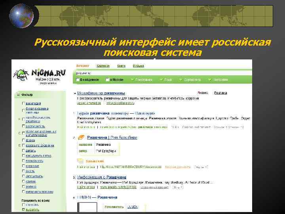Screen dimensions: 285x214
Task: Check the first checkbox under Применить ко всем
Action: pyautogui.click(x=23, y=205)
